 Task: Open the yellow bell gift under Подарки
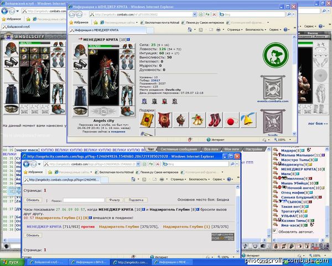248,120
